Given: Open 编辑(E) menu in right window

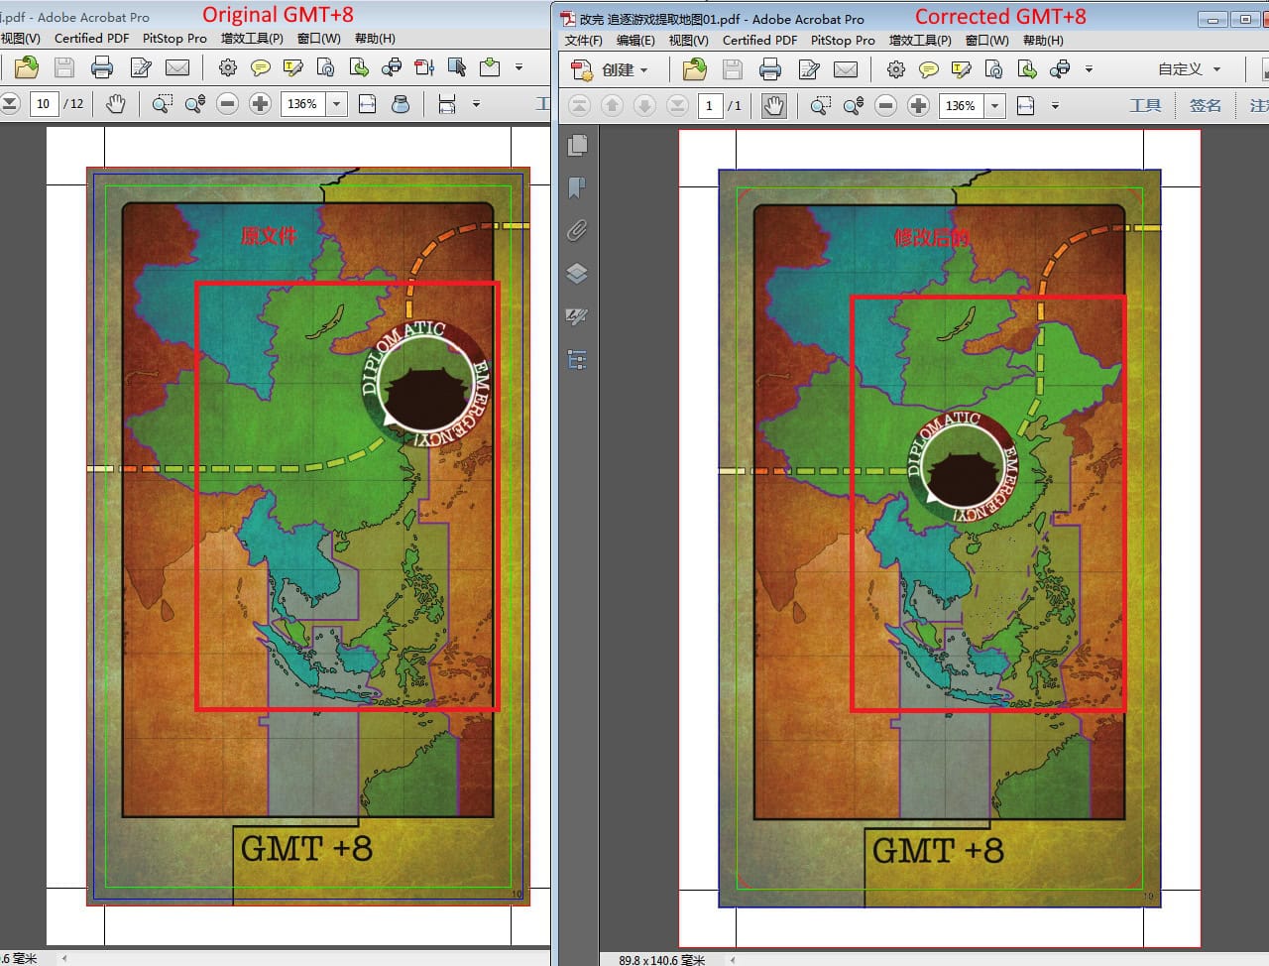Looking at the screenshot, I should (x=635, y=40).
